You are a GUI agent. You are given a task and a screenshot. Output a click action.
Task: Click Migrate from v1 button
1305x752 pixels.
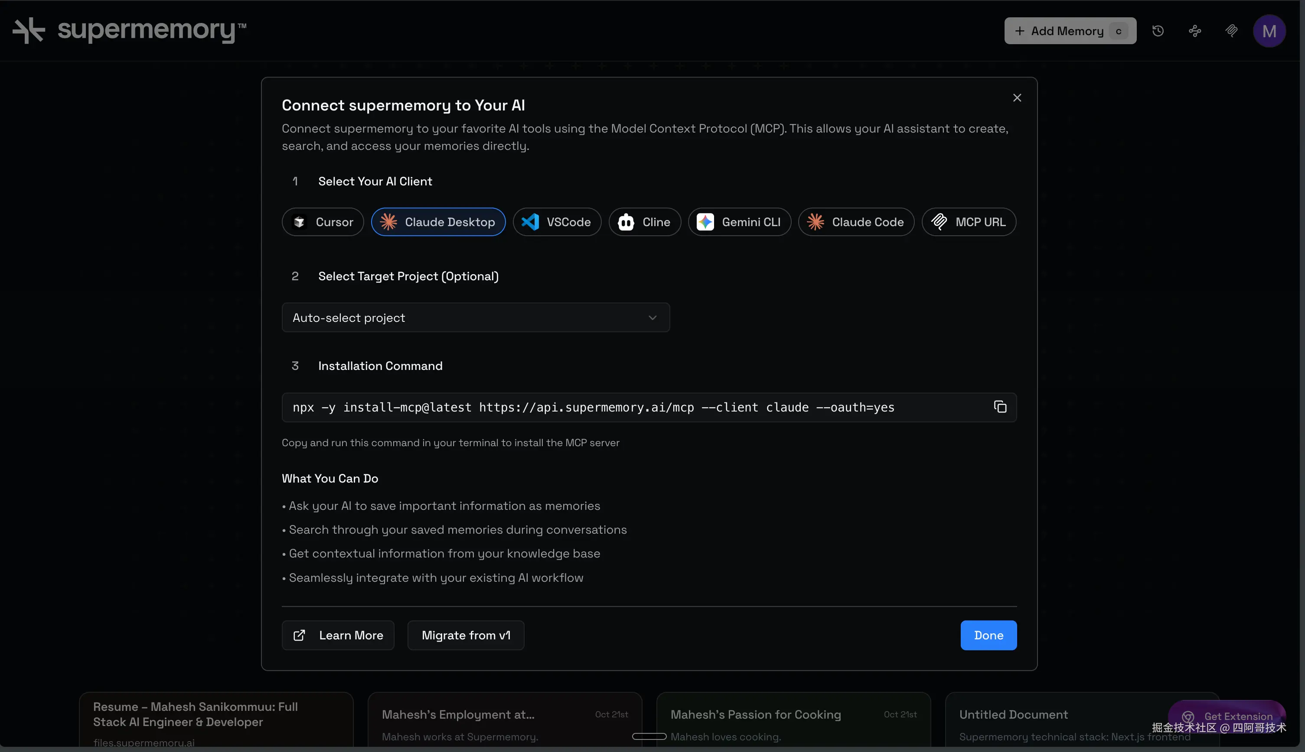(466, 635)
